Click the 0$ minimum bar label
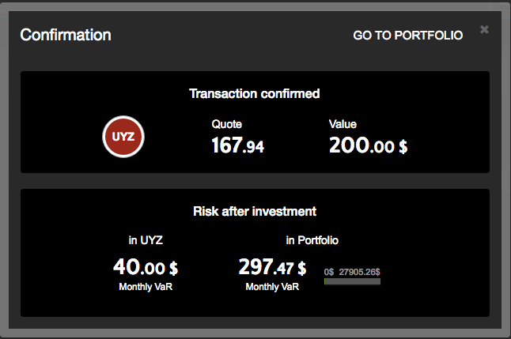This screenshot has width=511, height=339. (328, 272)
